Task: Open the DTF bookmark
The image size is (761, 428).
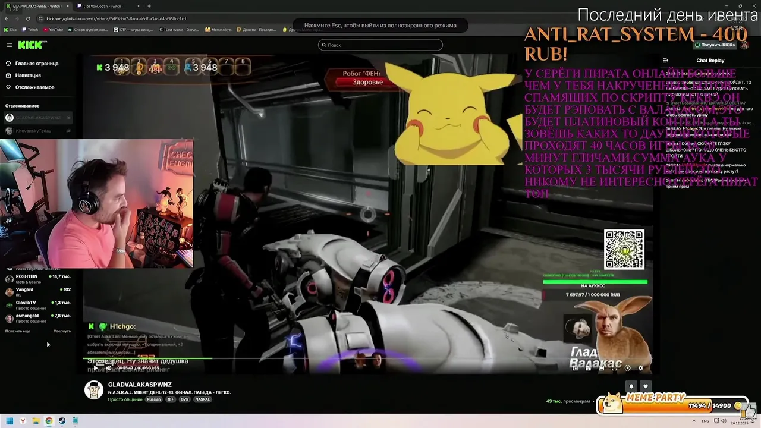Action: [x=134, y=29]
